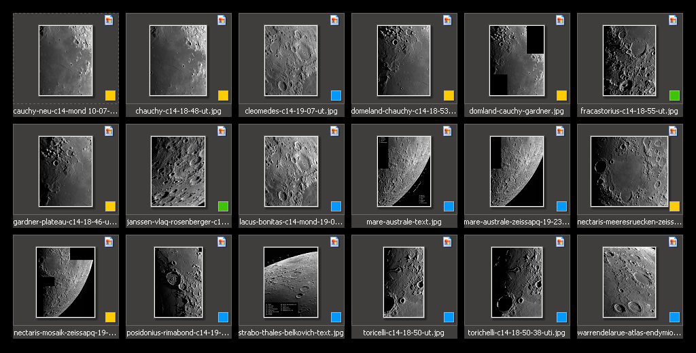Select the domland-cauchy-gardner.jpg thumbnail image
The height and width of the screenshot is (353, 696).
[517, 61]
